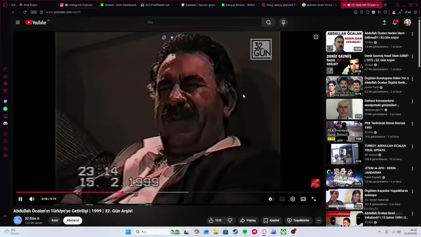Viewport: 421px width, 237px height.
Task: Open the Opera AI assistant button
Action: [x=408, y=12]
